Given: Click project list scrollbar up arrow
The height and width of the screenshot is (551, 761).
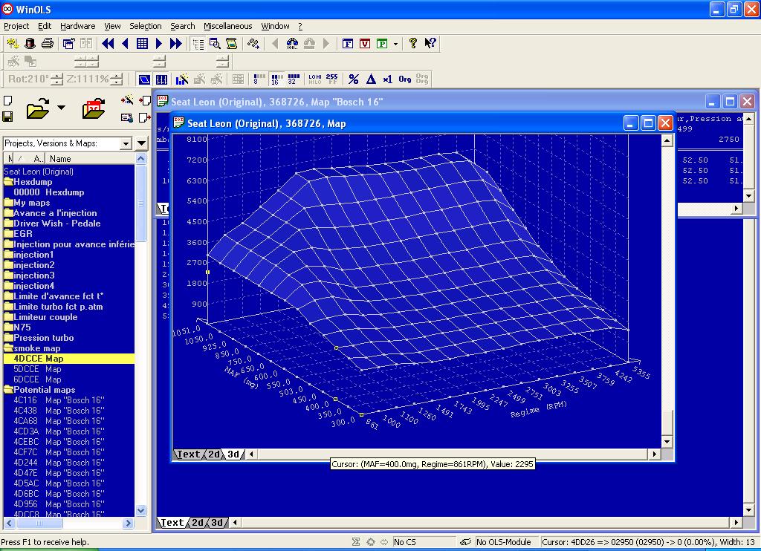Looking at the screenshot, I should point(140,159).
